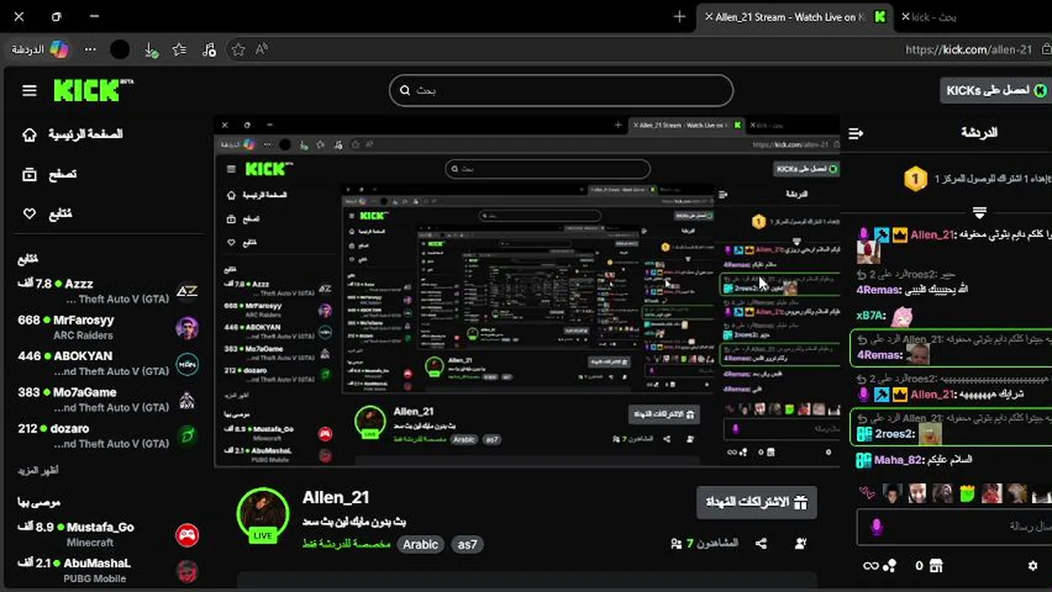1052x592 pixels.
Task: Select تصفح in sidebar menu
Action: [x=62, y=174]
